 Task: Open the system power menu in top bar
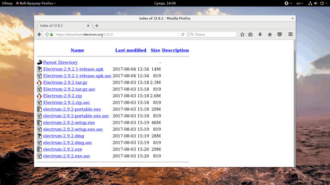(324, 3)
